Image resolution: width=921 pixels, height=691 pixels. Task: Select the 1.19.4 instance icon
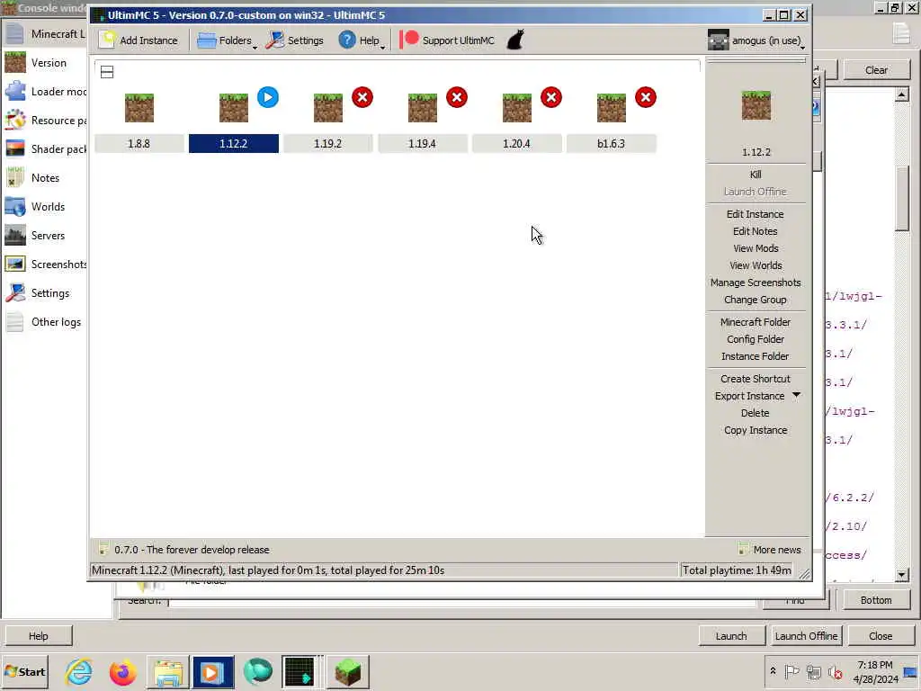click(423, 108)
